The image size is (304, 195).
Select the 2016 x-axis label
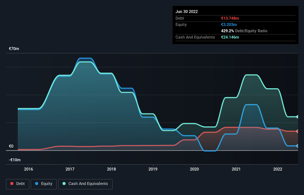[x=29, y=169]
